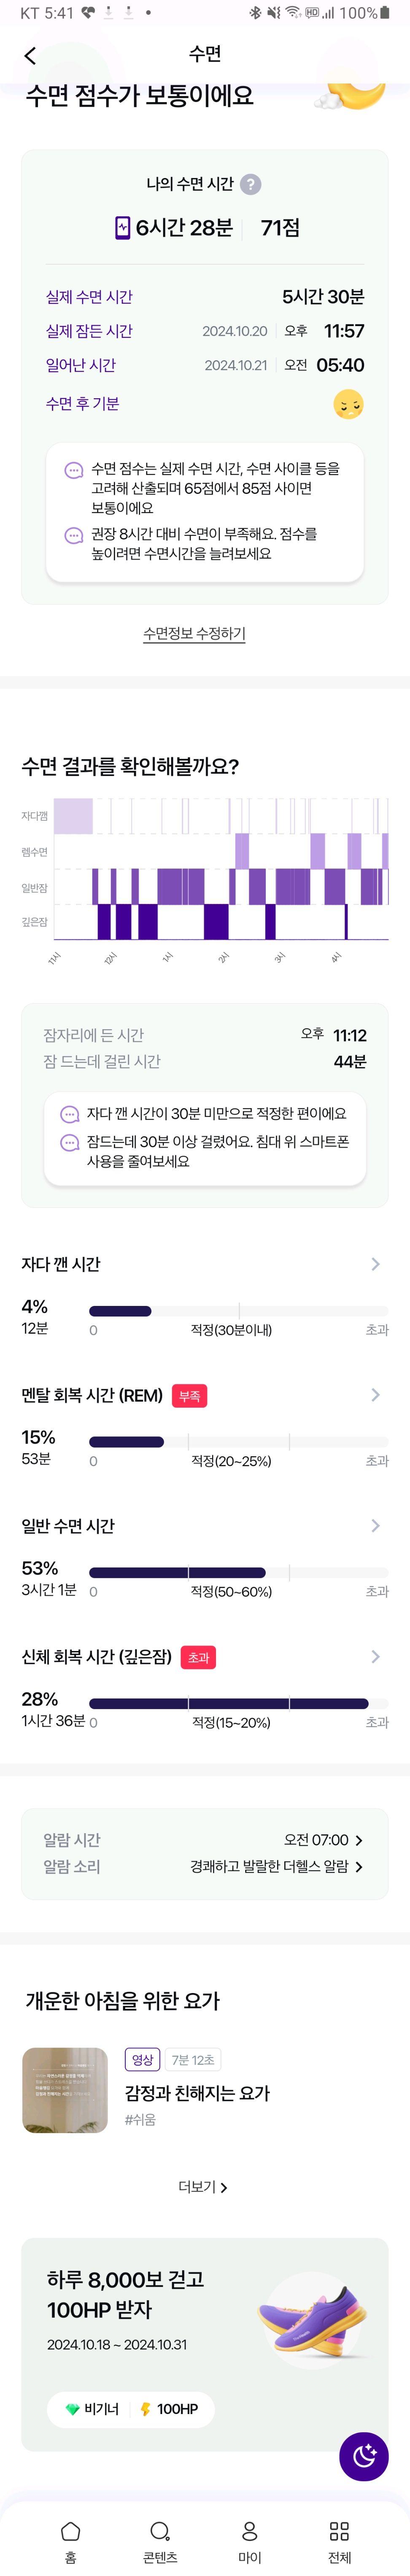Tap the purple sleep tracker icon beside 6시간 28분

(x=122, y=228)
